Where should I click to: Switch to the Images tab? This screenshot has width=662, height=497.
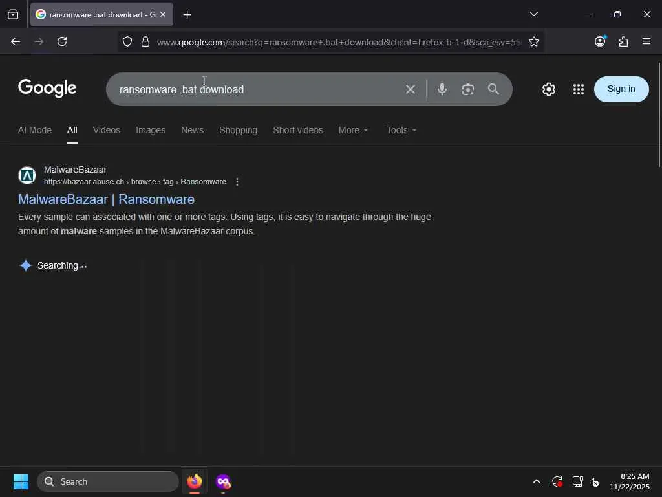(x=151, y=130)
